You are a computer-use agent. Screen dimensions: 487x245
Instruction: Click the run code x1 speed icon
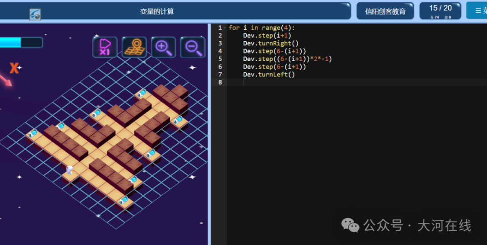coord(105,47)
